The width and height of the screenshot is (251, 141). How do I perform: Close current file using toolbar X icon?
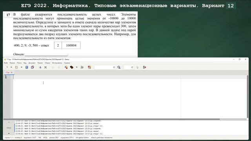tap(45, 67)
